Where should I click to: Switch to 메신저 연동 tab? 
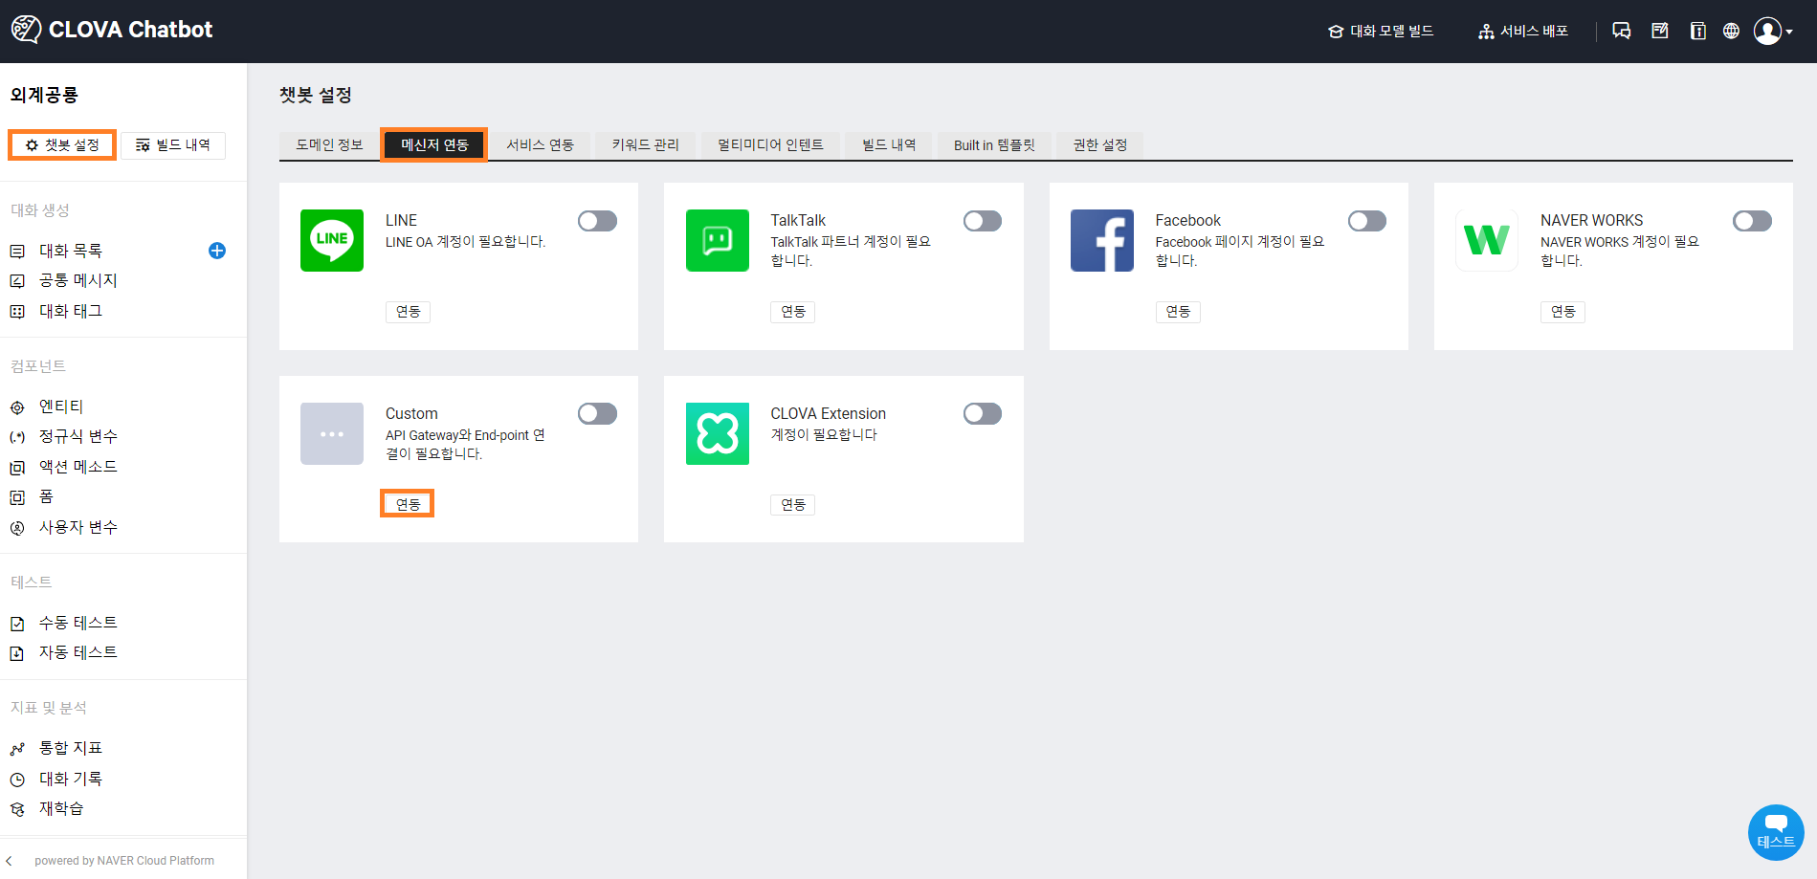pos(434,145)
